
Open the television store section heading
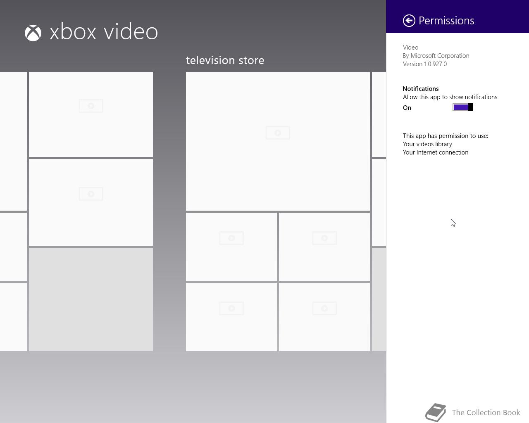225,60
